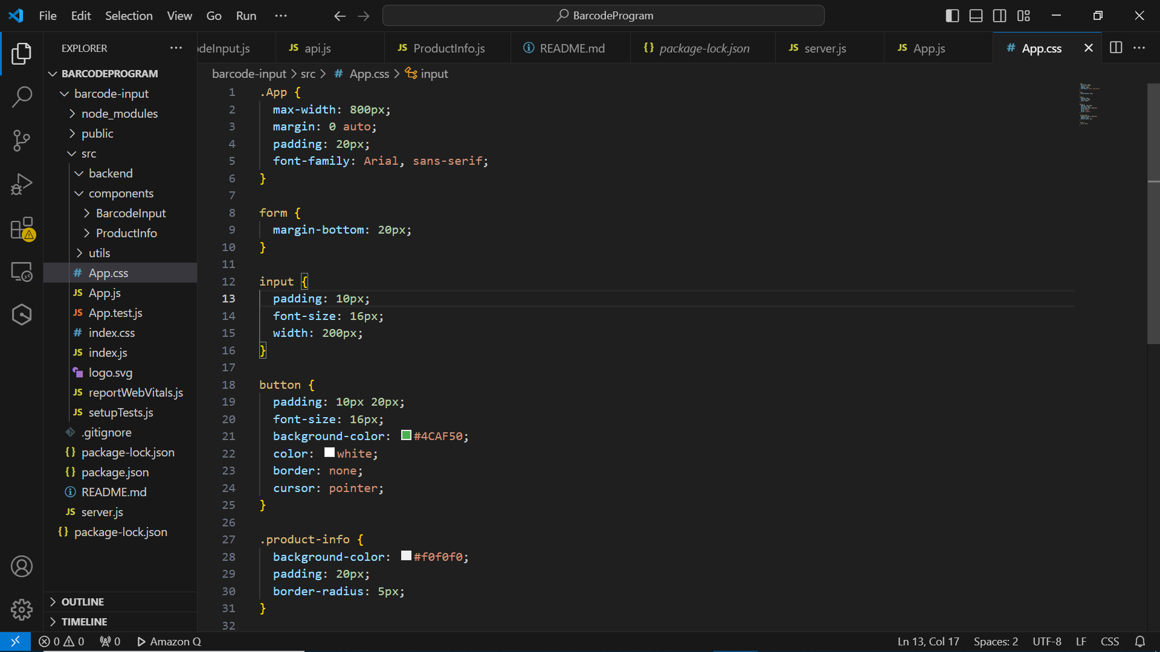Image resolution: width=1160 pixels, height=652 pixels.
Task: Open Manage settings gear
Action: [x=22, y=610]
